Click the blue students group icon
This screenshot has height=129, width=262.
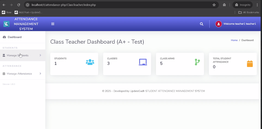[x=90, y=62]
